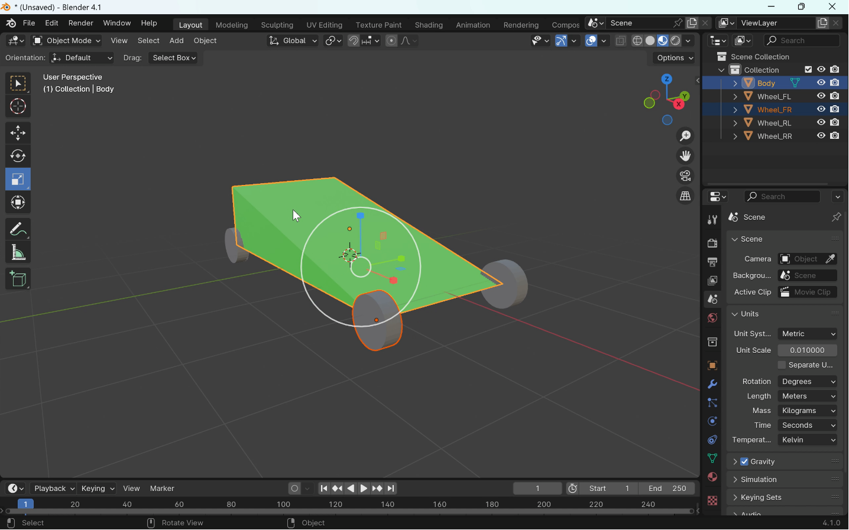The width and height of the screenshot is (849, 530).
Task: Open Unit System Metric dropdown
Action: (808, 334)
